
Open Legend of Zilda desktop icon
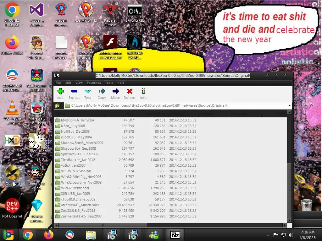click(36, 178)
